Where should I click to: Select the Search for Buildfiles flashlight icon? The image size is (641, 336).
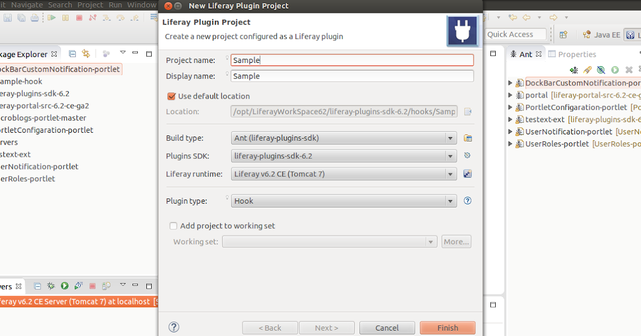(587, 69)
